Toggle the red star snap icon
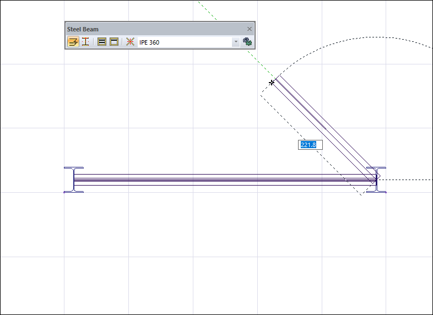433x315 pixels. pos(130,42)
